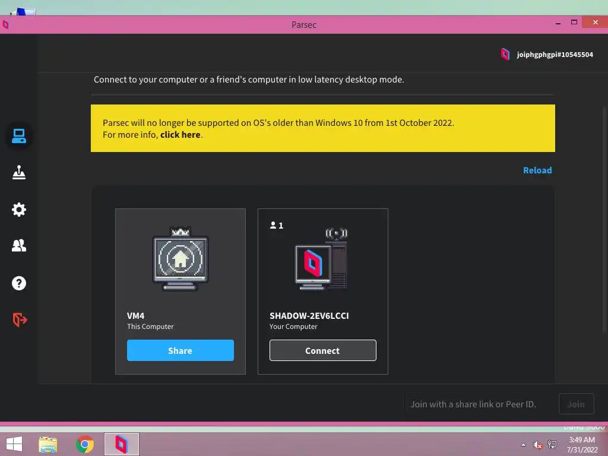Open the Windows Start button
Screen dimensions: 608x456
14,444
